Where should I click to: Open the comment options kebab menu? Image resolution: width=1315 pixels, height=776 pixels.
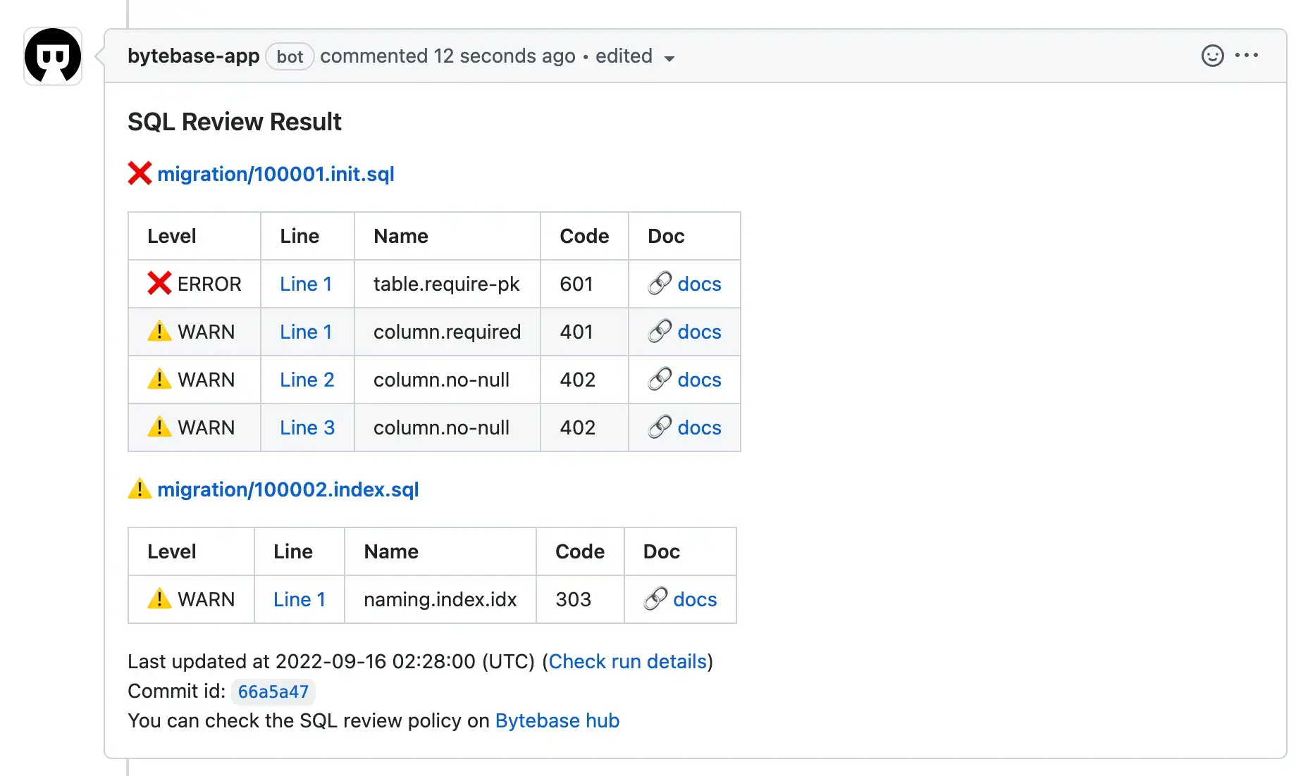point(1248,56)
